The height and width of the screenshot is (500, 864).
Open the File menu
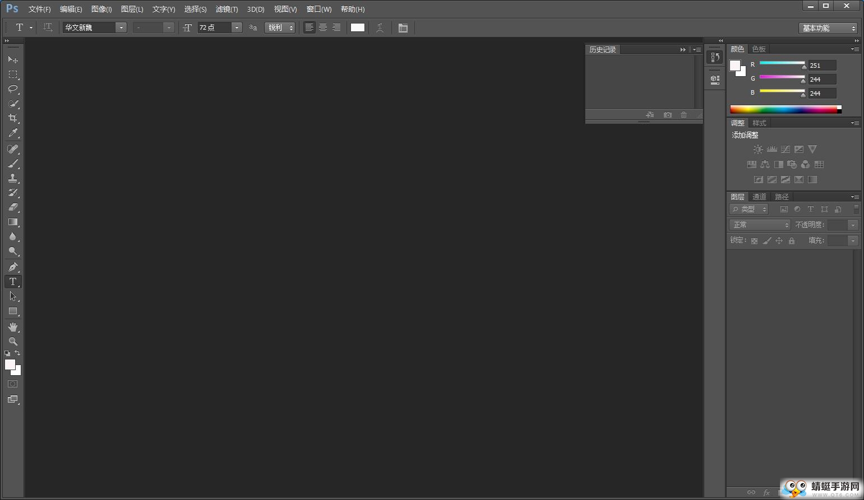tap(39, 9)
